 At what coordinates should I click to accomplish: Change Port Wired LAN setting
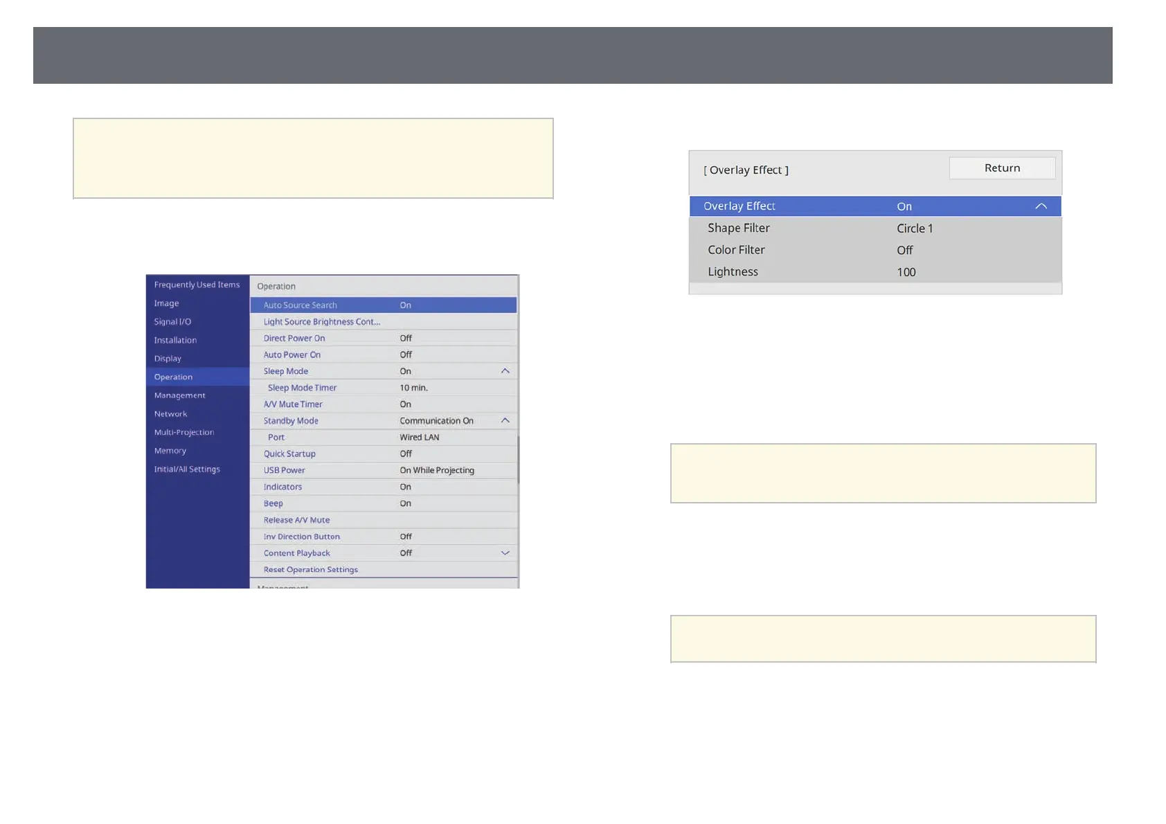point(383,438)
